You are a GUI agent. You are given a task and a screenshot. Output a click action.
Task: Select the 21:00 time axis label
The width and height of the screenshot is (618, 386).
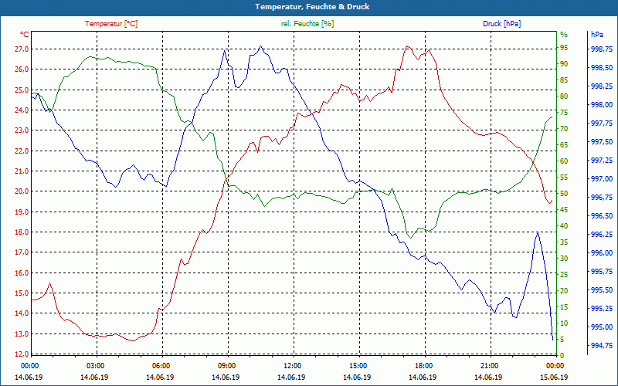click(489, 365)
